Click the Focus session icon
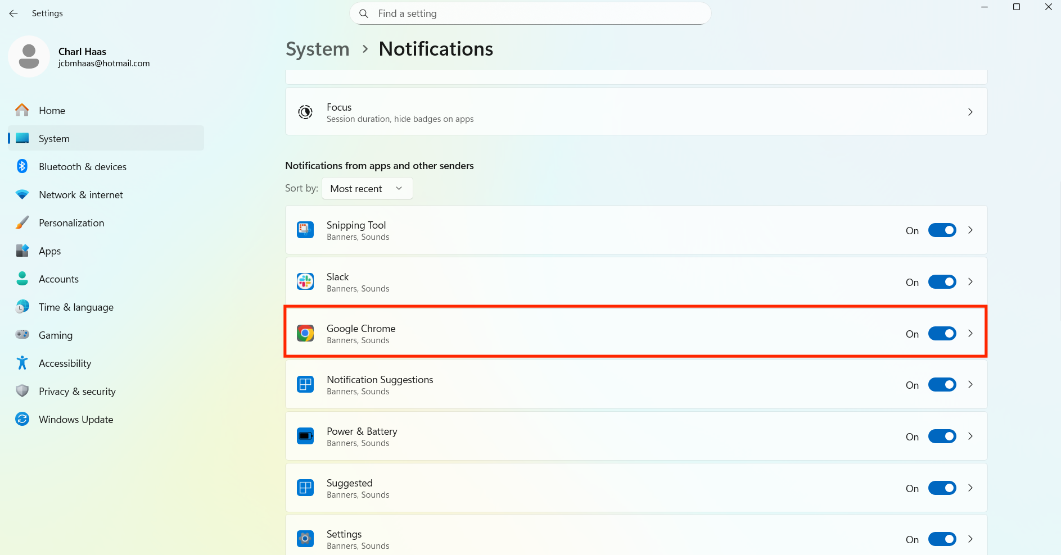 pos(305,112)
